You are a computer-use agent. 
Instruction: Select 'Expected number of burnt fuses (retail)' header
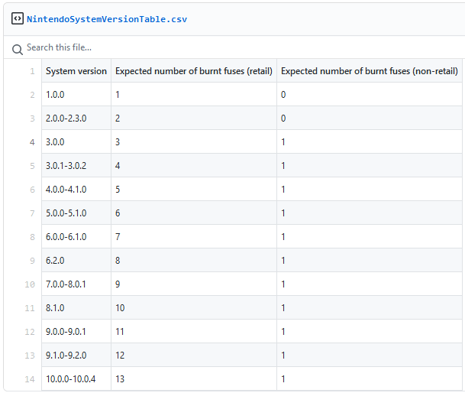pyautogui.click(x=194, y=71)
